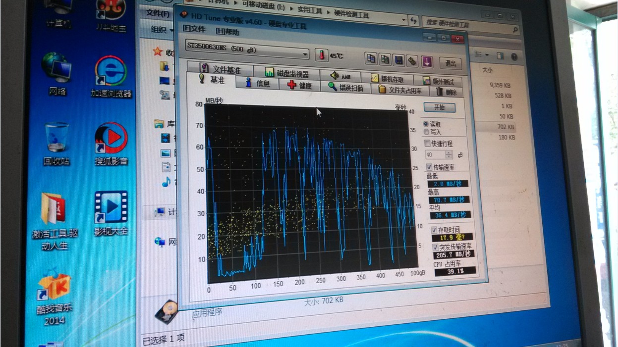
Task: Click application file icon in details pane
Action: click(x=166, y=312)
